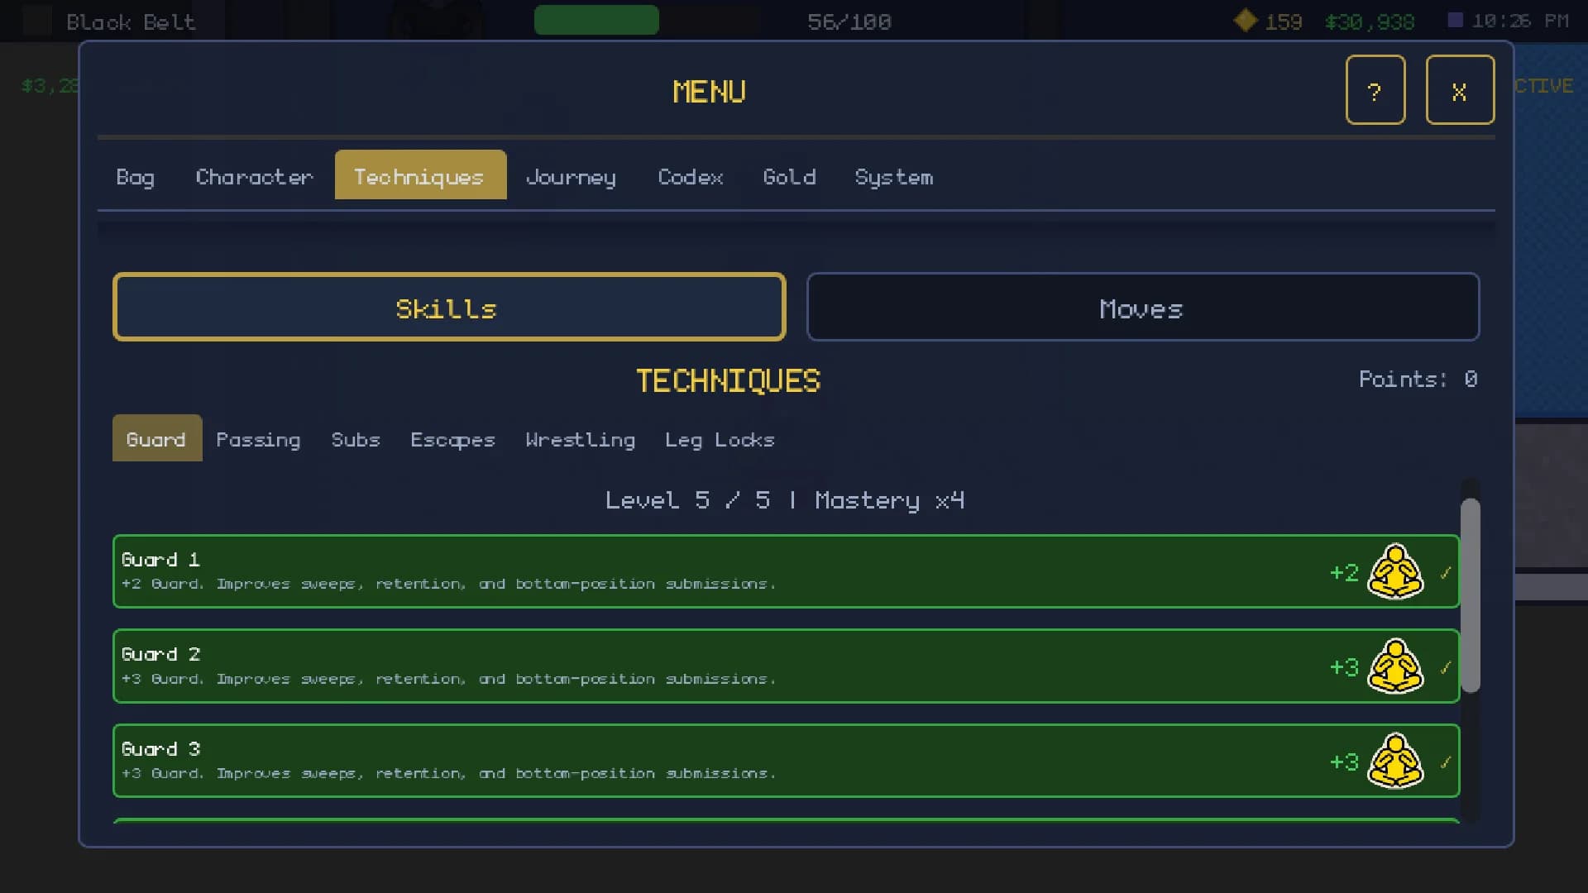Select the Guard 1 skill row
1588x893 pixels.
pyautogui.click(x=786, y=571)
